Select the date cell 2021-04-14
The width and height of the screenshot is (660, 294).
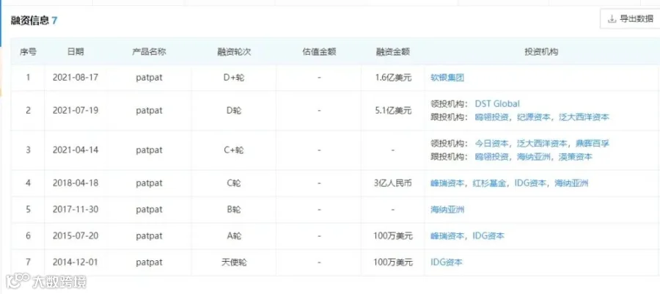click(x=76, y=150)
